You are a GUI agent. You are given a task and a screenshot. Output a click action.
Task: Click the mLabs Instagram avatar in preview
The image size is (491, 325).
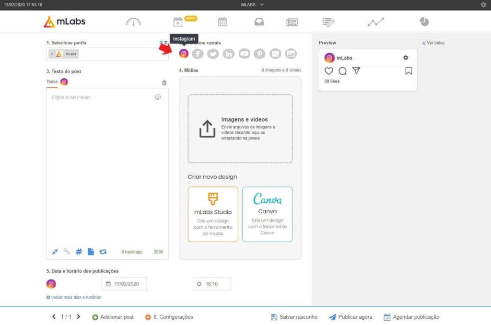[x=329, y=58]
